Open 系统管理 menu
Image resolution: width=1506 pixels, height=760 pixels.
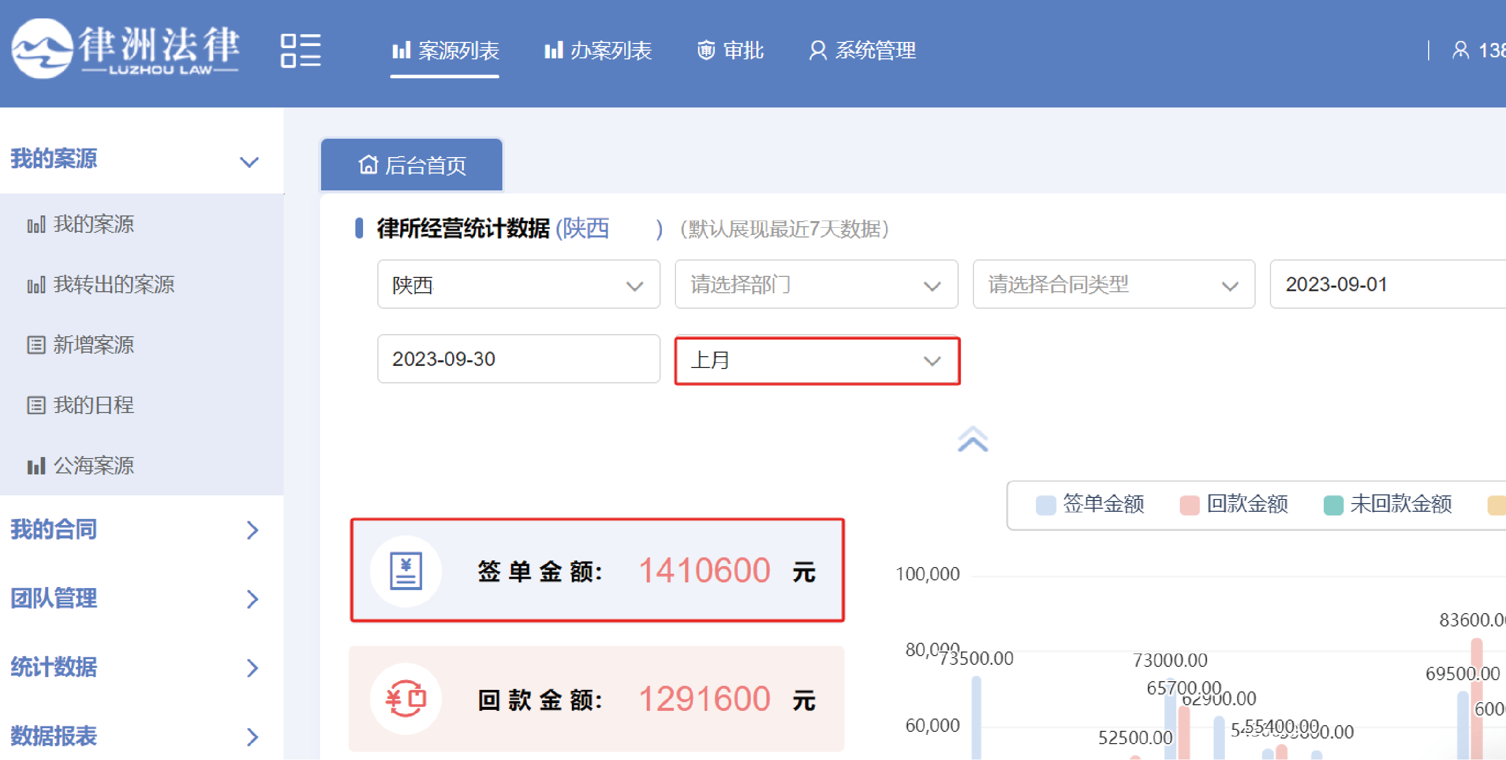tap(862, 50)
